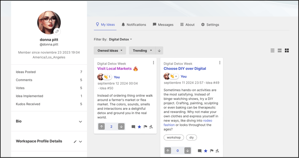The height and width of the screenshot is (158, 299).
Task: Flag the Visit Local Markets idea
Action: tap(145, 127)
